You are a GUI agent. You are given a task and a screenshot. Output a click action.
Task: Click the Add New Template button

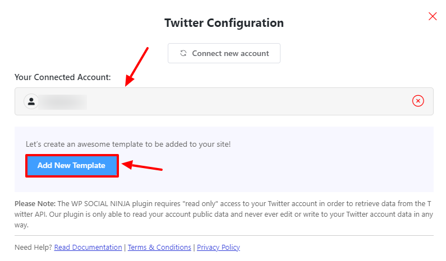(72, 166)
